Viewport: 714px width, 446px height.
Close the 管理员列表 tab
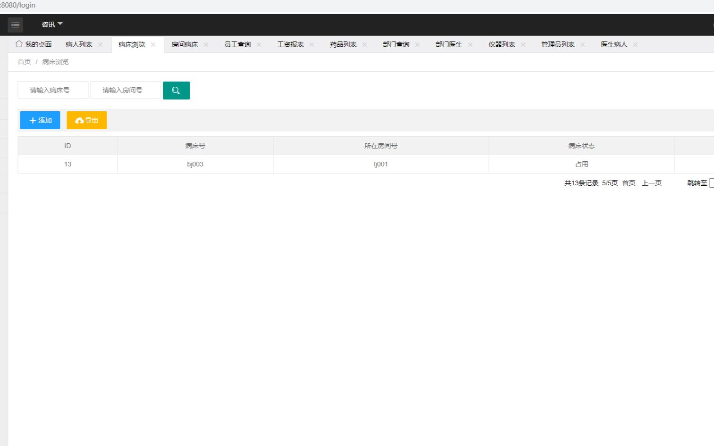tap(583, 45)
